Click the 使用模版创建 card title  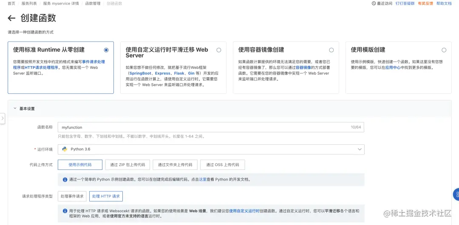(x=368, y=50)
